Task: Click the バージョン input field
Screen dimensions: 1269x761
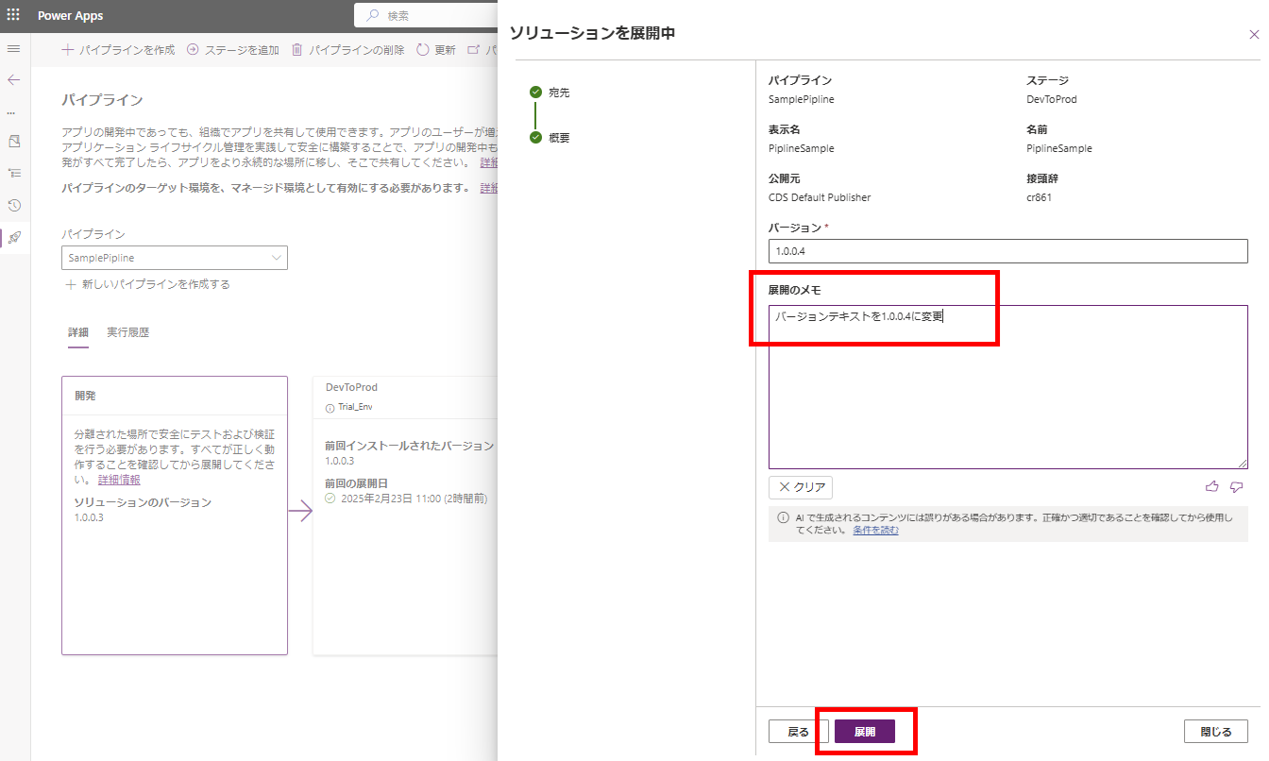Action: tap(1007, 251)
